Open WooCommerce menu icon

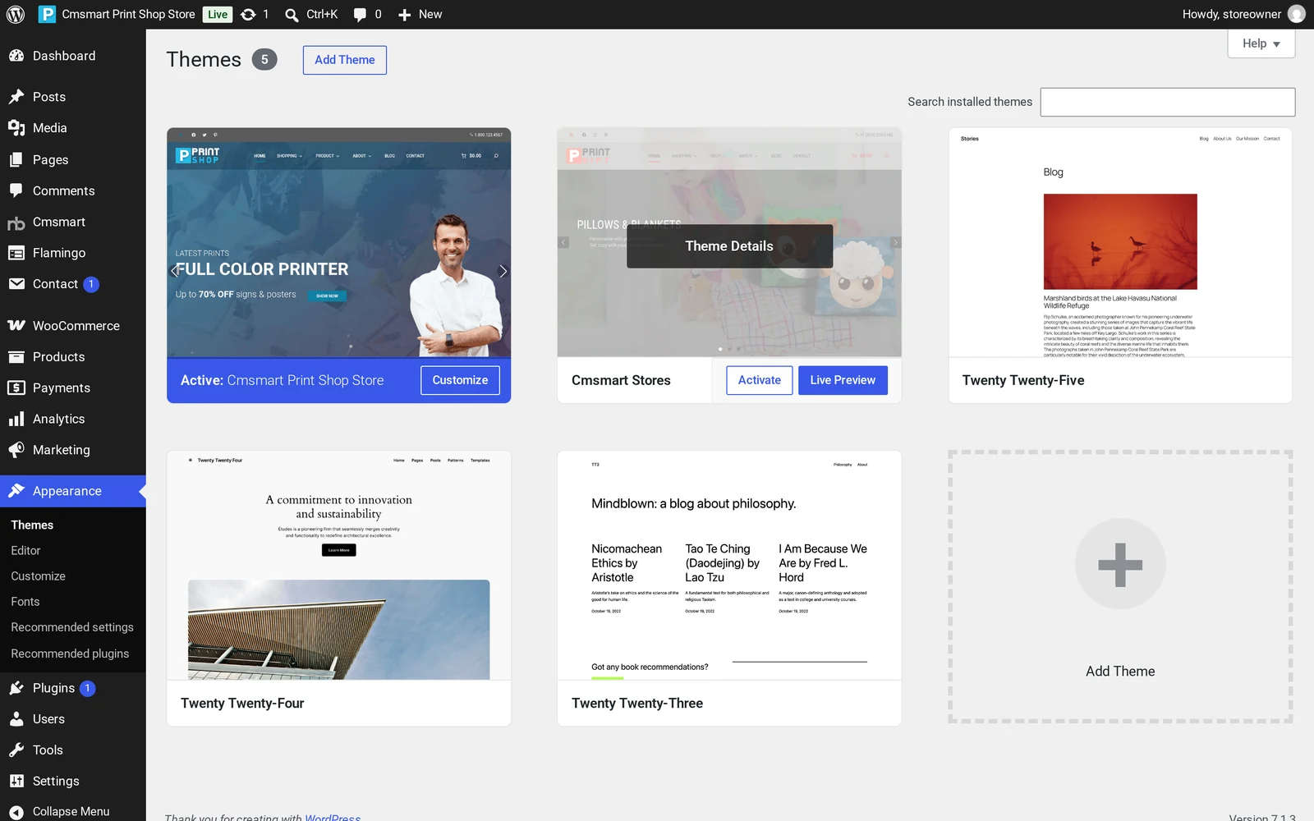pyautogui.click(x=16, y=326)
